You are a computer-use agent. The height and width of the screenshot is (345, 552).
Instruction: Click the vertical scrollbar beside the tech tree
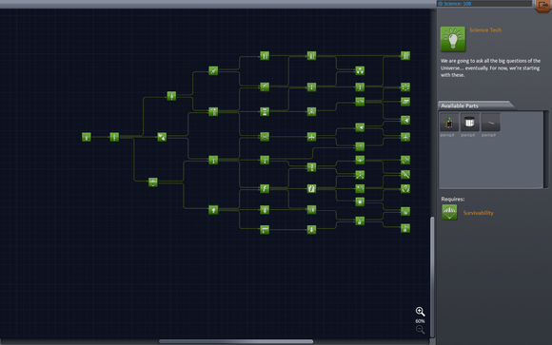coord(432,278)
